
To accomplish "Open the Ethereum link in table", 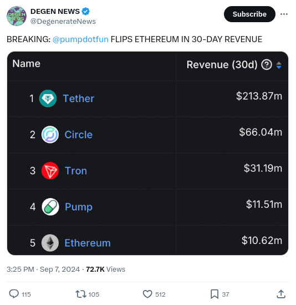I will point(88,243).
